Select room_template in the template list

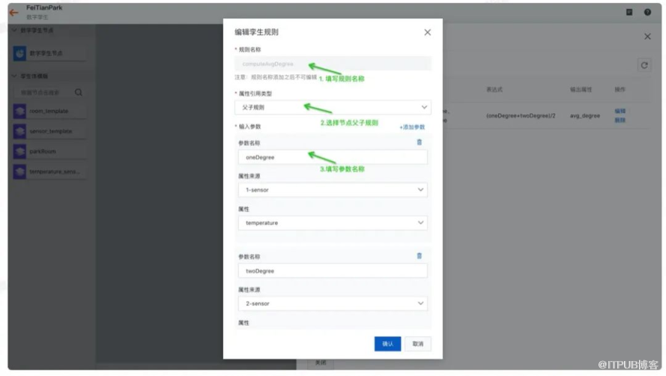point(50,111)
